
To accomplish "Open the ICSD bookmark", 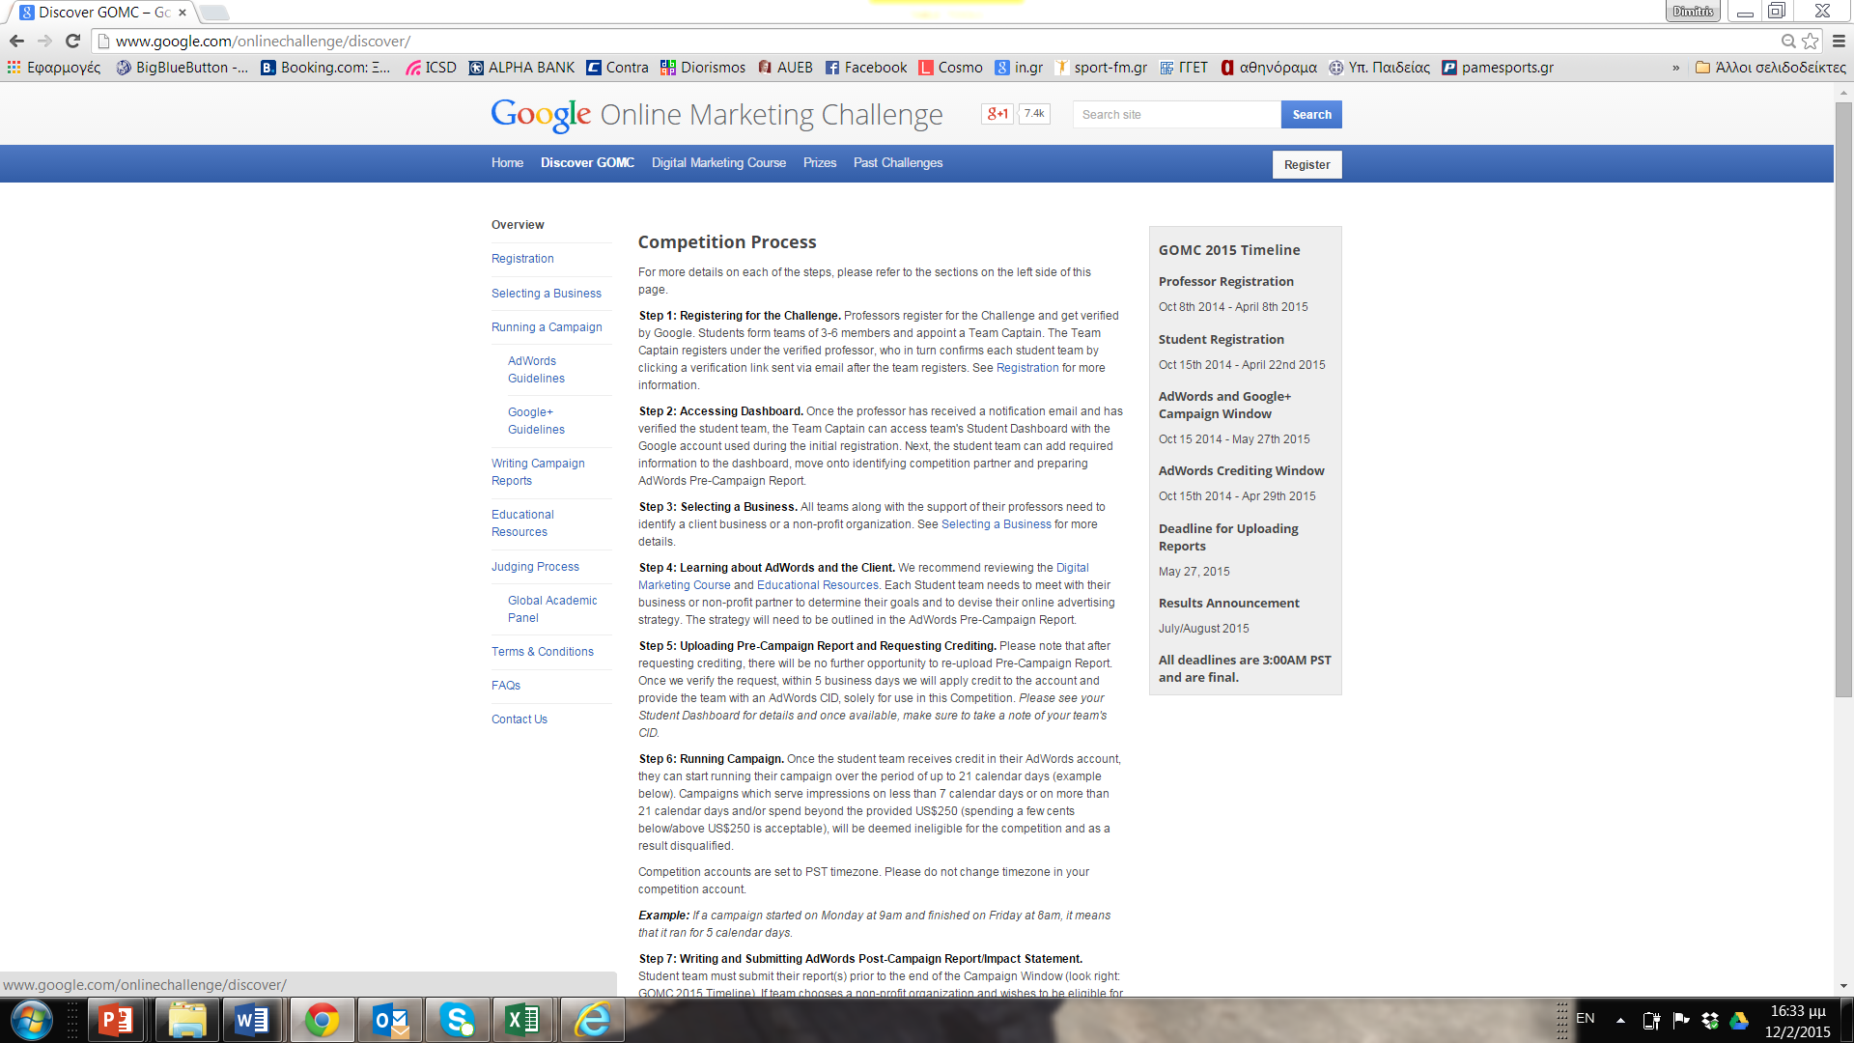I will click(x=431, y=68).
